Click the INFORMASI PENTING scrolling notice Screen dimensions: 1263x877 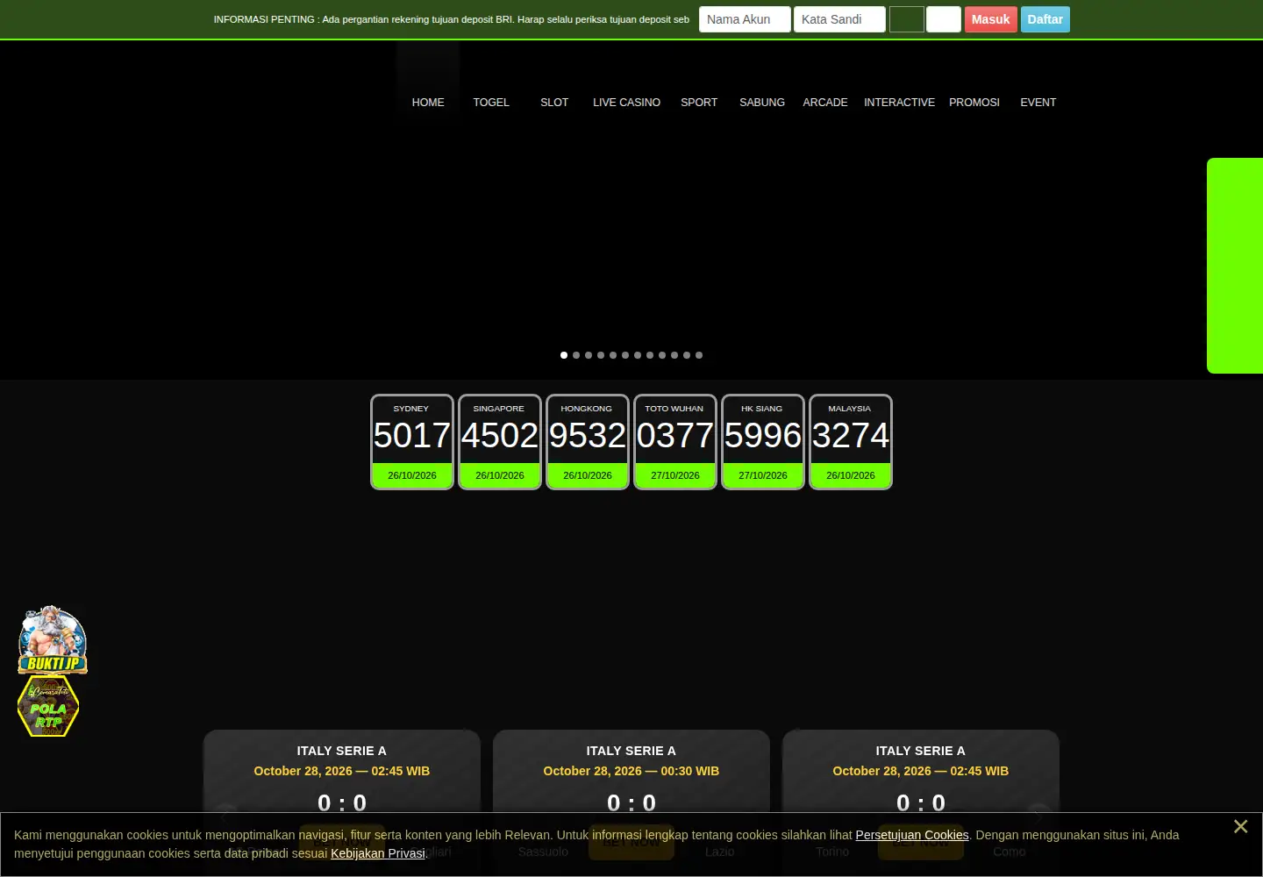click(452, 19)
